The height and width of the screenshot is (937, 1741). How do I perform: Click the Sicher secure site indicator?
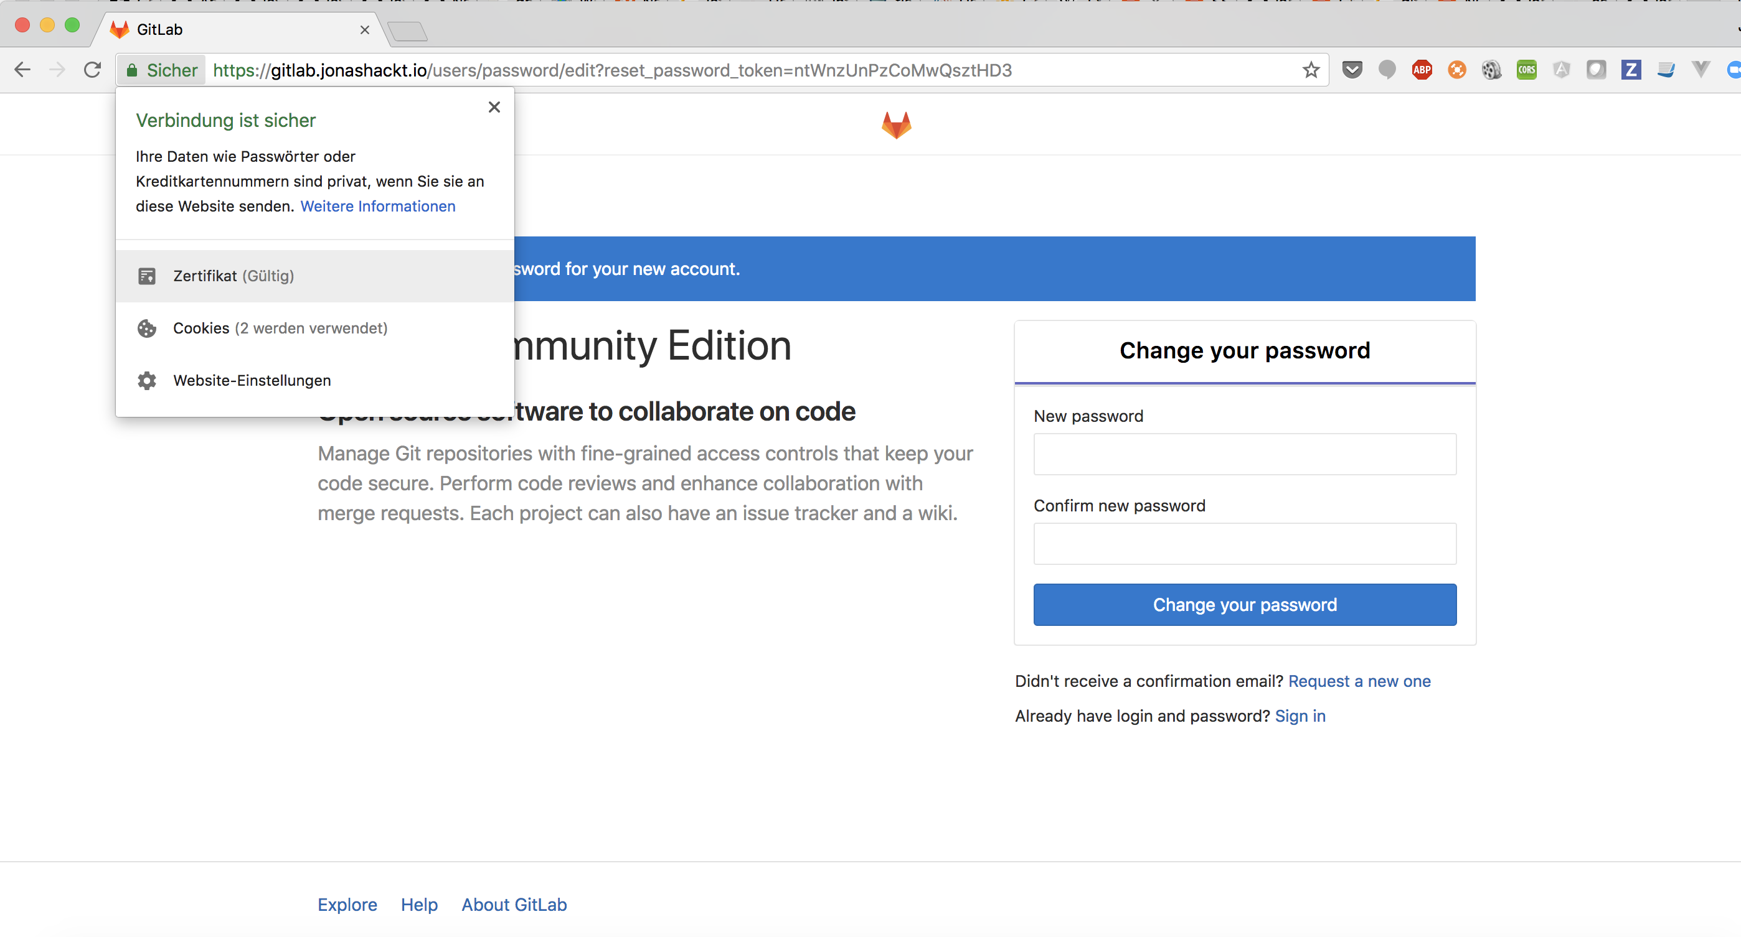click(x=161, y=70)
